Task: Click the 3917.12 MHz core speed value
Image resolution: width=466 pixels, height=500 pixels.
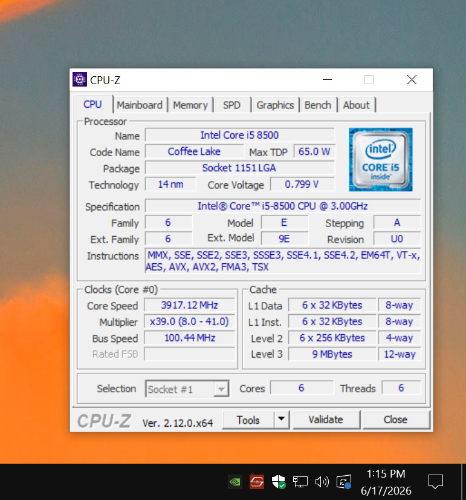Action: click(189, 305)
